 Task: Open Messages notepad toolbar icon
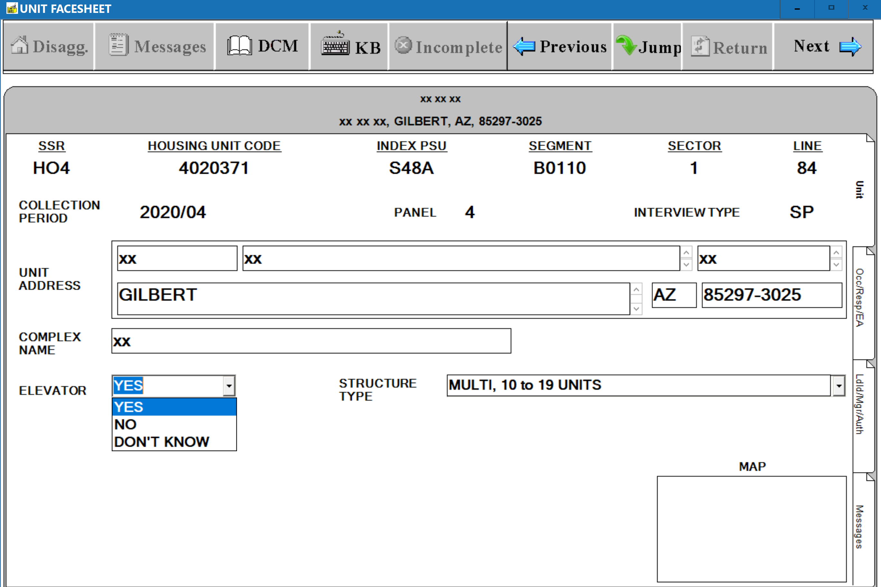(118, 46)
